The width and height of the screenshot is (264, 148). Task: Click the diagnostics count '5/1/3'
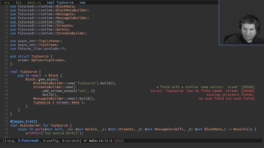click(119, 141)
